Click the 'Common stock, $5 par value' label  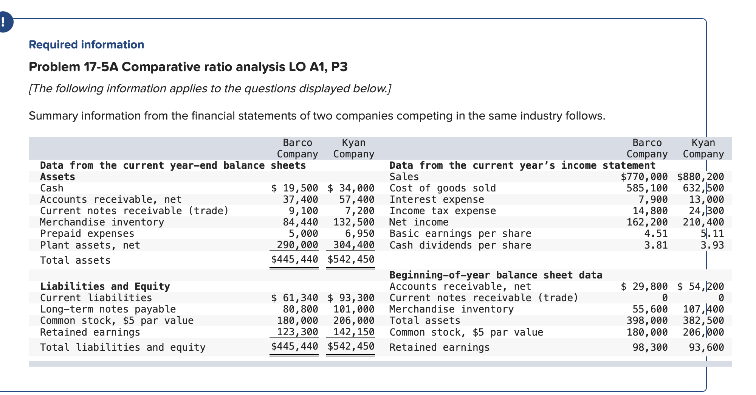(x=117, y=321)
